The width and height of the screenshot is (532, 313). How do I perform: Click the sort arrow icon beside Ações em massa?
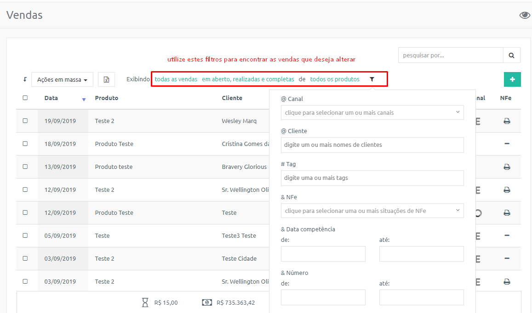point(25,79)
